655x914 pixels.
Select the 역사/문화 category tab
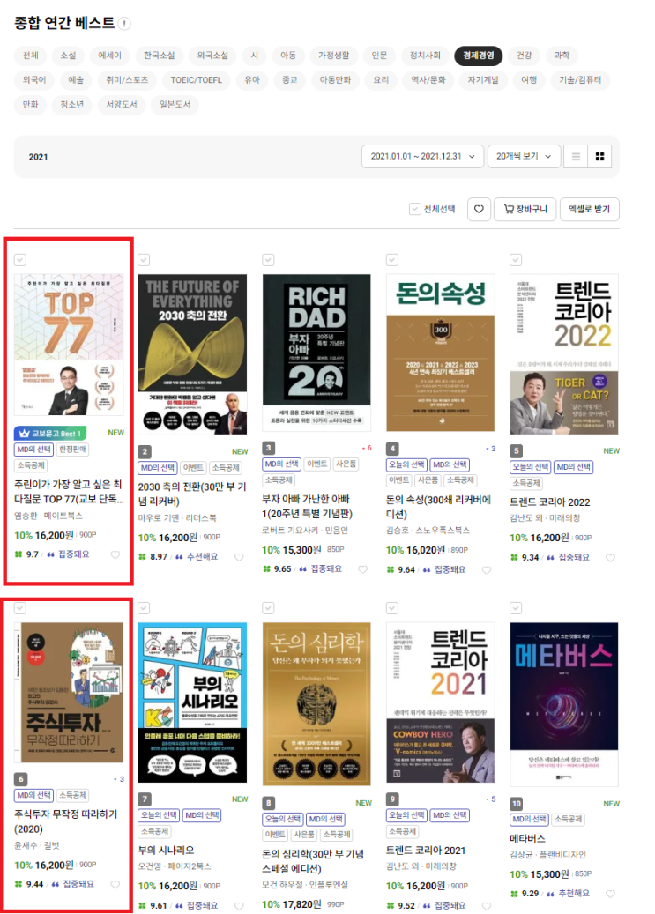[428, 80]
